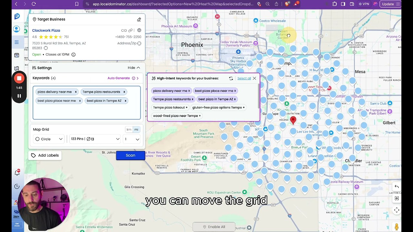Edit the target business with pencil icon
The image size is (413, 232).
139,19
